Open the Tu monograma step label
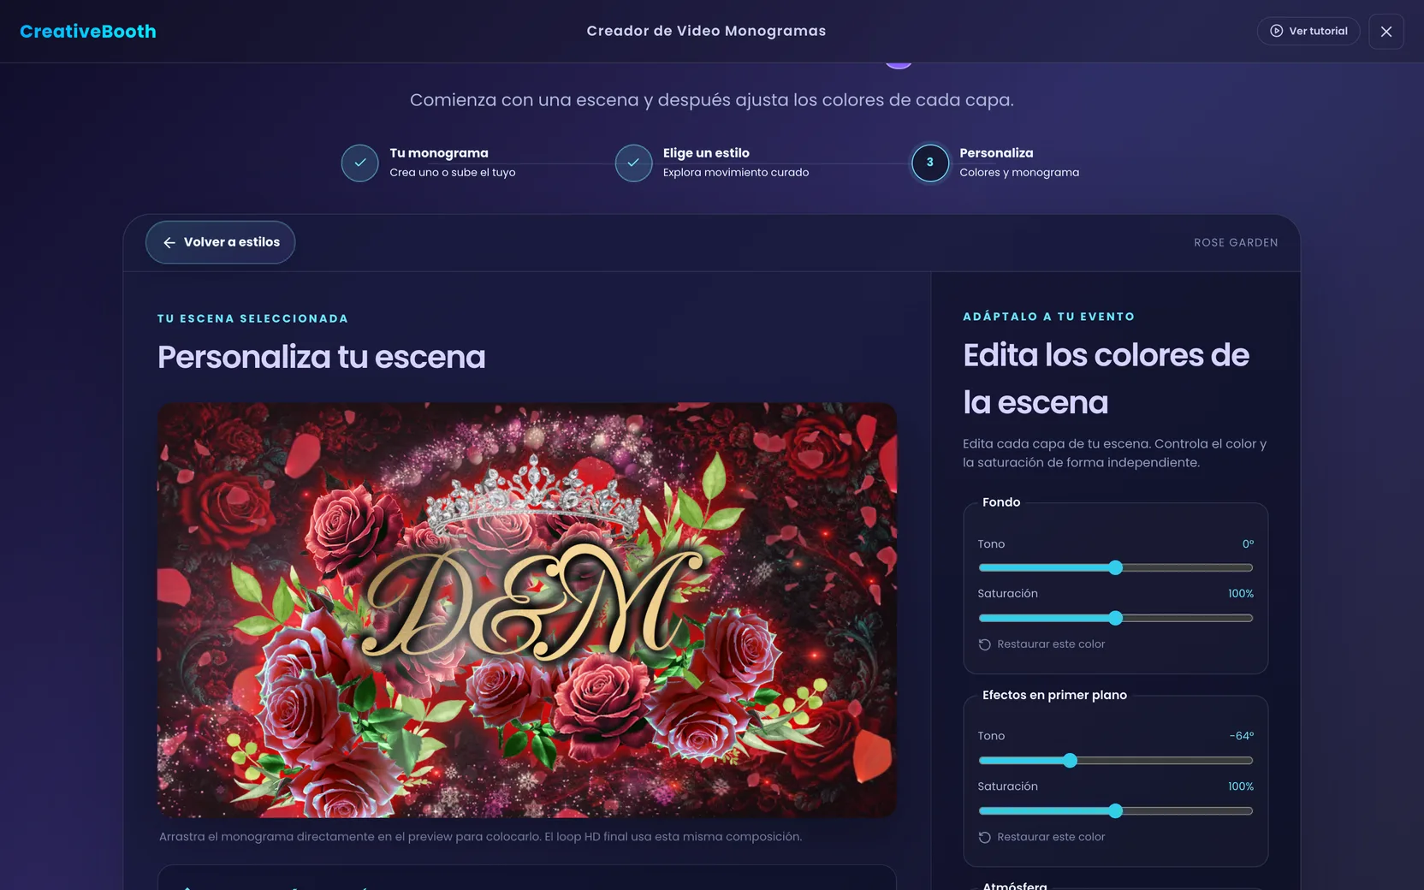 pyautogui.click(x=439, y=153)
